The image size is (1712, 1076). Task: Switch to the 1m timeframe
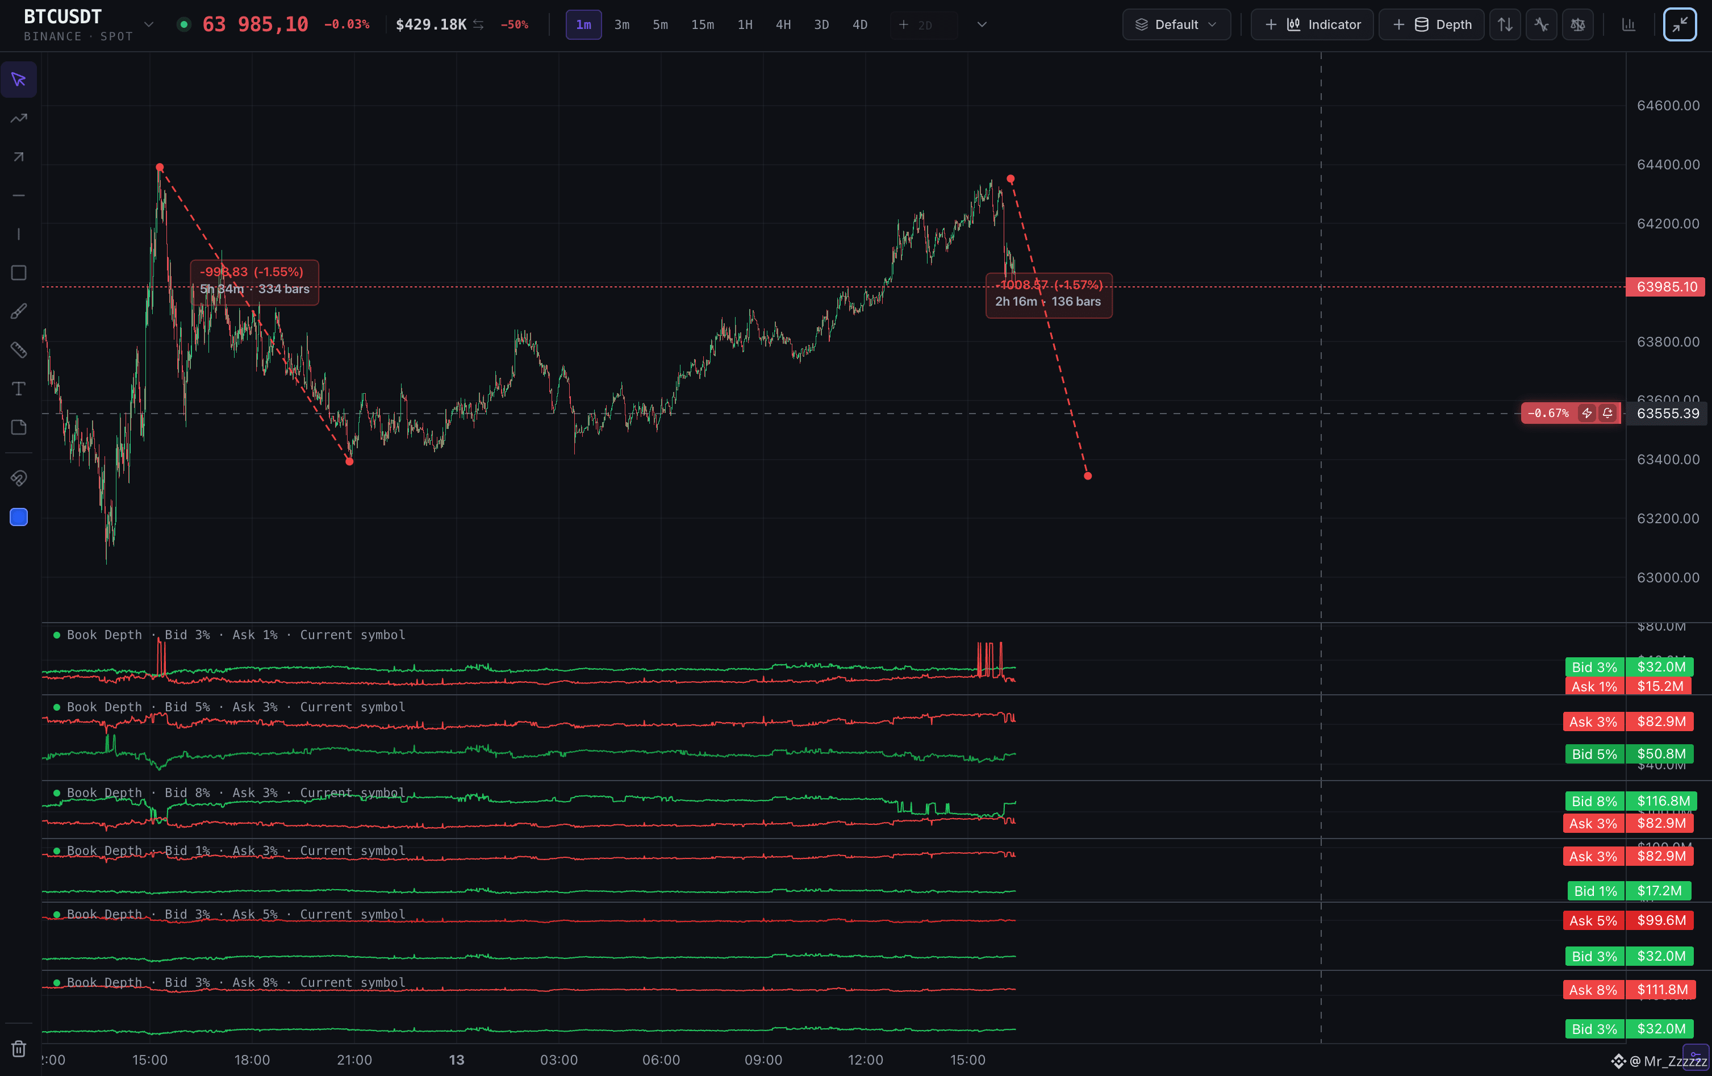584,24
